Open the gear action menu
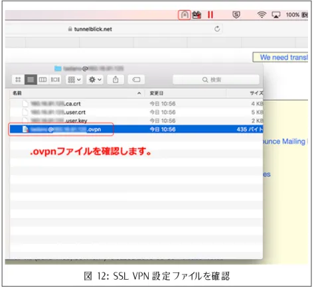Image resolution: width=314 pixels, height=287 pixels. point(95,80)
